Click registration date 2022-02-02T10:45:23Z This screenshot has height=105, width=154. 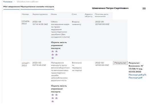[x=39, y=64]
